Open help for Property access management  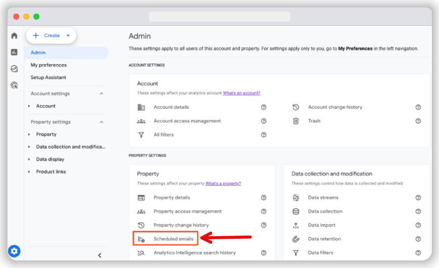264,211
